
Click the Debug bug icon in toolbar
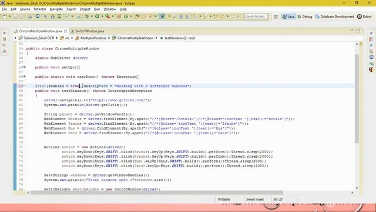coord(87,16)
